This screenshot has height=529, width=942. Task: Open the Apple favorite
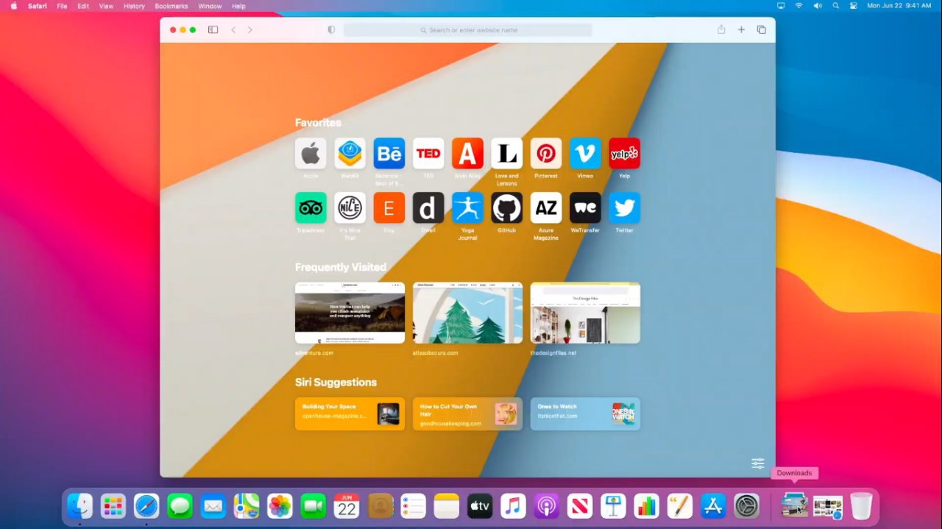click(x=311, y=153)
